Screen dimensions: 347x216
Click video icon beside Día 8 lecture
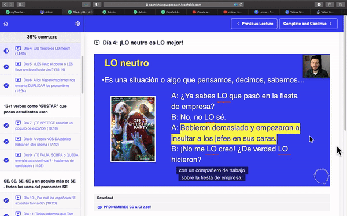pos(18,139)
